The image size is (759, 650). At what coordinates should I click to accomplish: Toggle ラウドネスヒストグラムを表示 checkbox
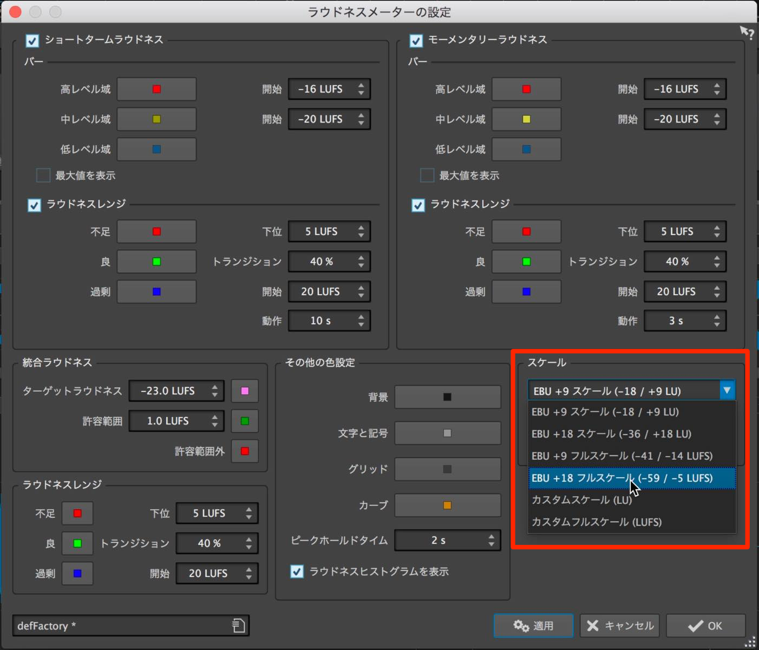297,571
